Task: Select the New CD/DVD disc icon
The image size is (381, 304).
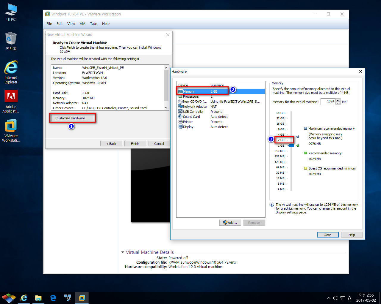Action: (x=180, y=102)
